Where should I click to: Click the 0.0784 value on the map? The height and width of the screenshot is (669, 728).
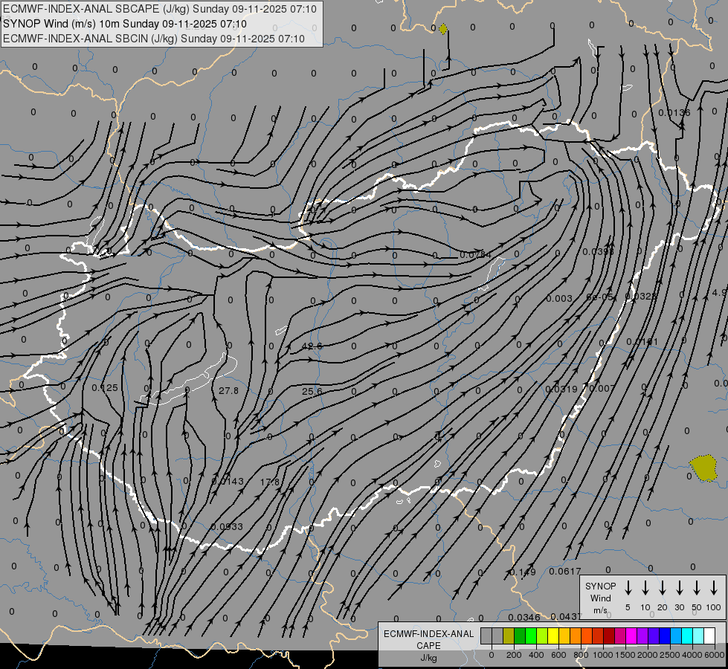pos(475,255)
